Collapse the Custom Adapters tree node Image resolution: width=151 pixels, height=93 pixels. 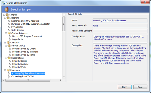tap(6, 33)
